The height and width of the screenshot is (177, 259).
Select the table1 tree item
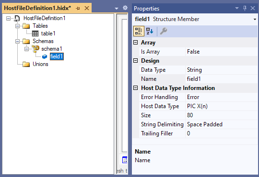48,33
